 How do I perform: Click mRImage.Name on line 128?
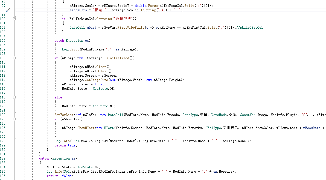pyautogui.click(x=234, y=141)
